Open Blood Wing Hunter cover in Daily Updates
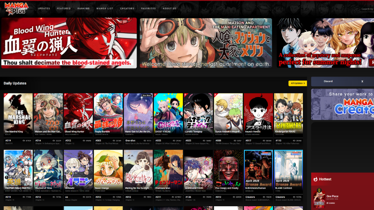 pyautogui.click(x=78, y=115)
